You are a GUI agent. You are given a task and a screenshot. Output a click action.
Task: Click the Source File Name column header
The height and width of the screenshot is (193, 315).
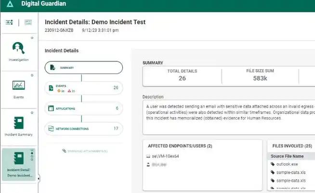(x=287, y=156)
